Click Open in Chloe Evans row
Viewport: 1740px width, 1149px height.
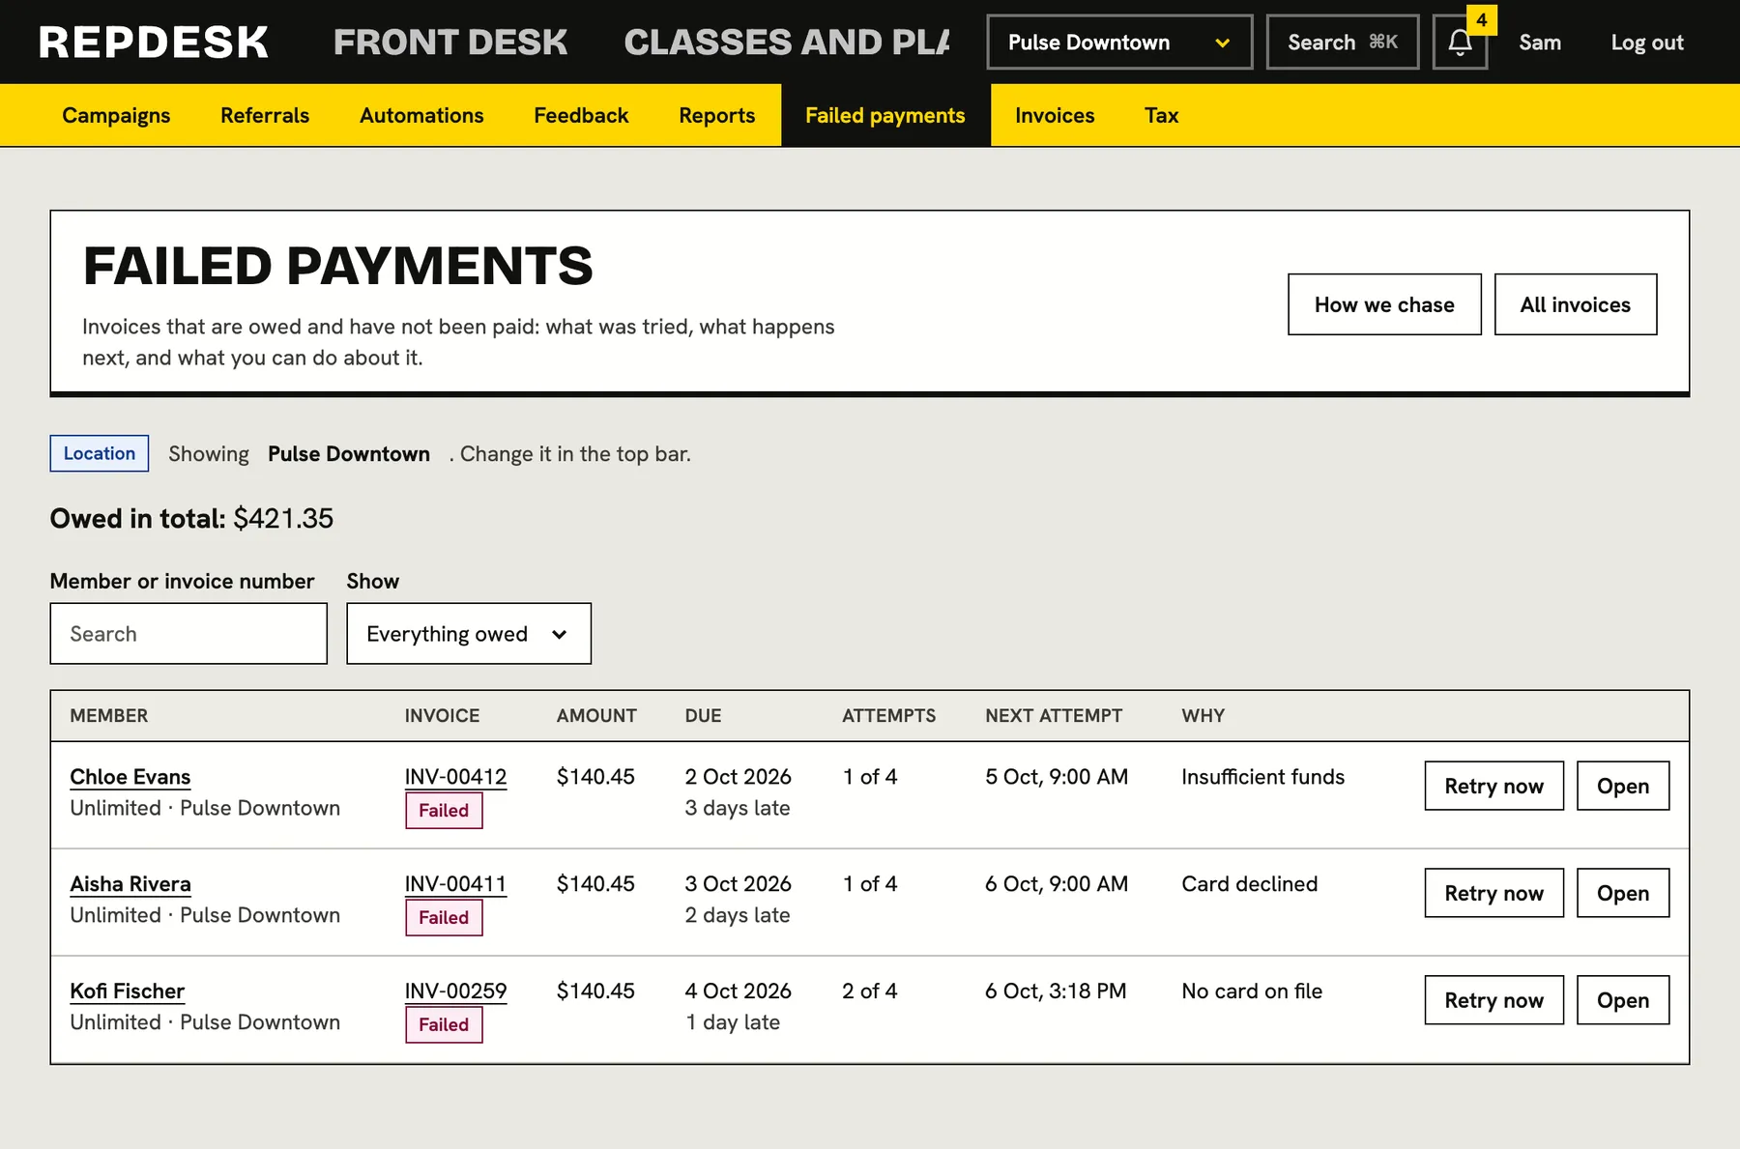tap(1623, 786)
